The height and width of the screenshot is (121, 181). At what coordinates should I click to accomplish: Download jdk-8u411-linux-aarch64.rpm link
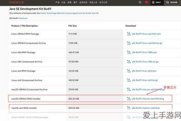[x=146, y=34]
